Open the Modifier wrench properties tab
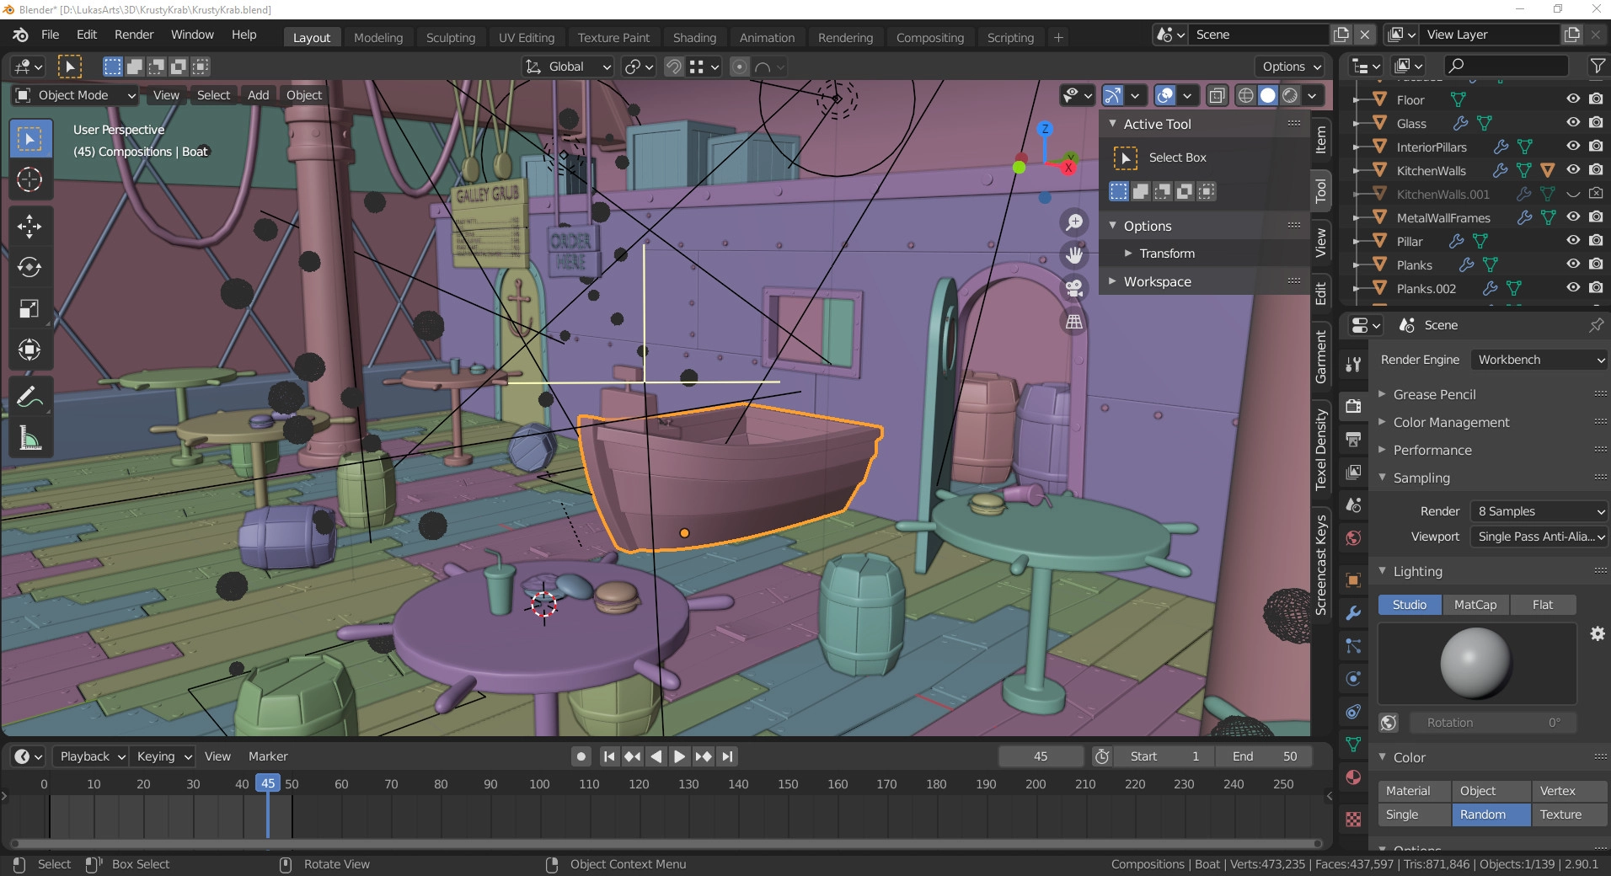The height and width of the screenshot is (876, 1611). click(x=1353, y=613)
